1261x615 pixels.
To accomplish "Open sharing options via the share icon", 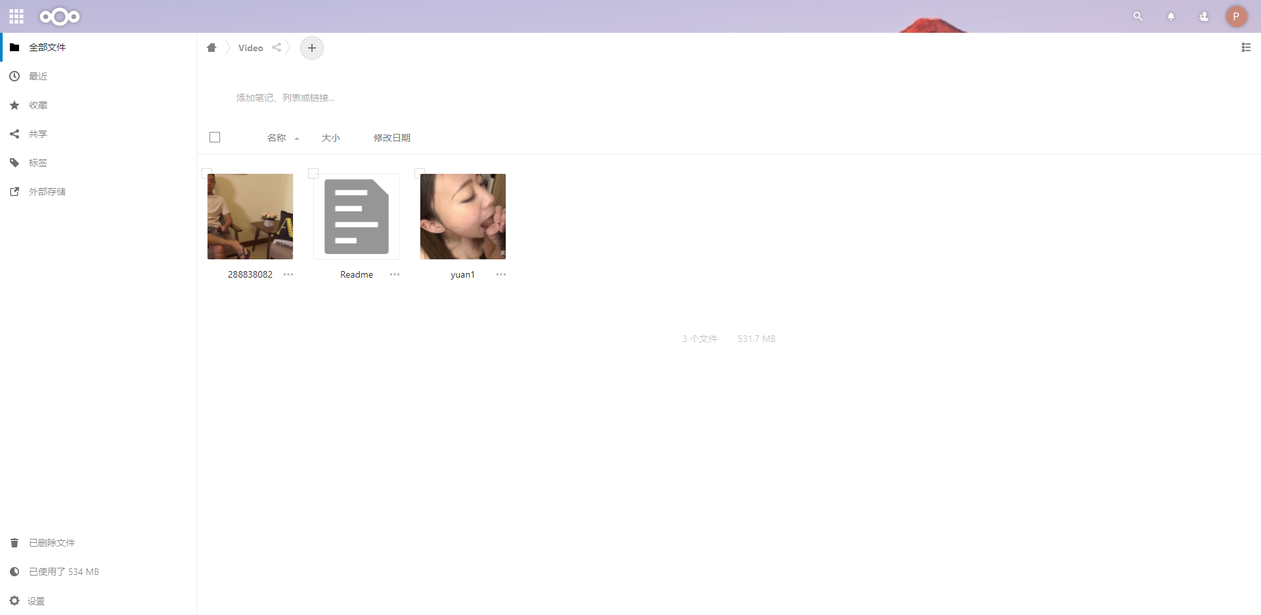I will [277, 47].
